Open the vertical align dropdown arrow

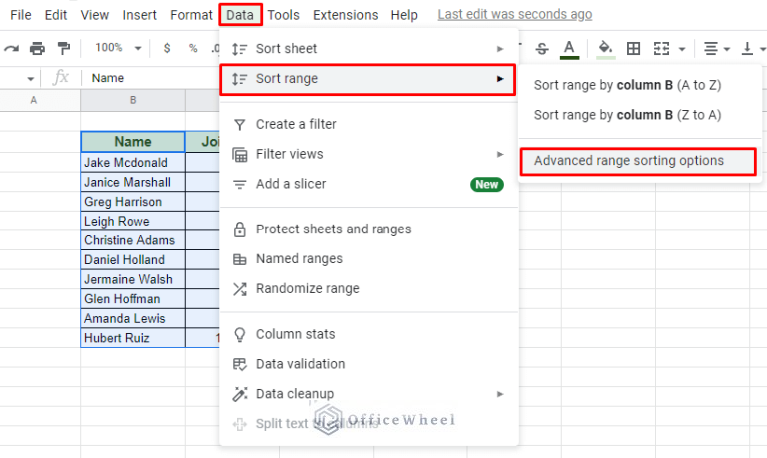pyautogui.click(x=762, y=49)
